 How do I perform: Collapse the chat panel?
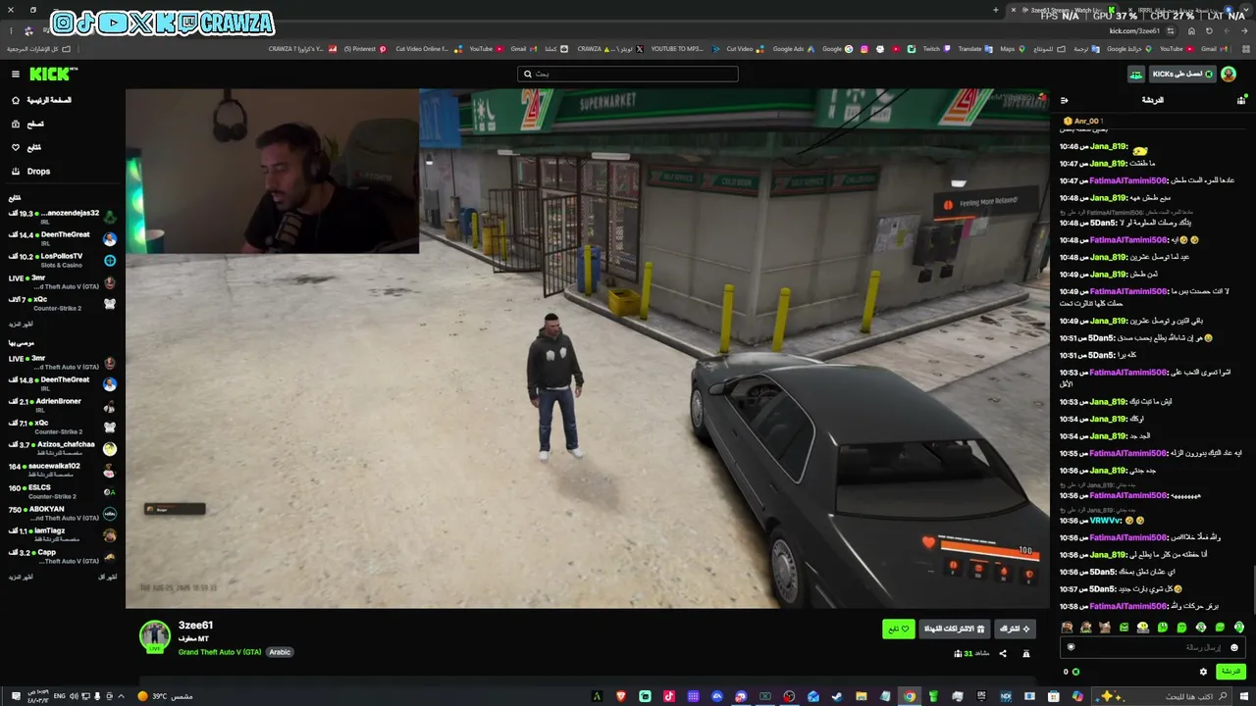tap(1065, 100)
